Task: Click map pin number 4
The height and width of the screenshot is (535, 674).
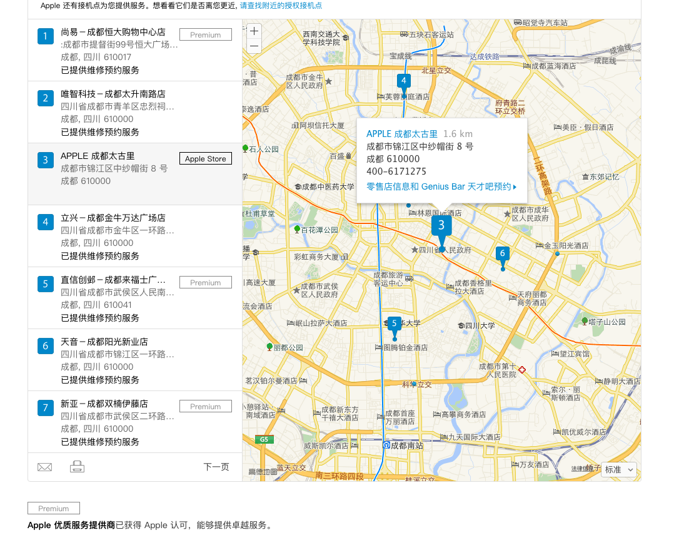Action: pos(404,81)
